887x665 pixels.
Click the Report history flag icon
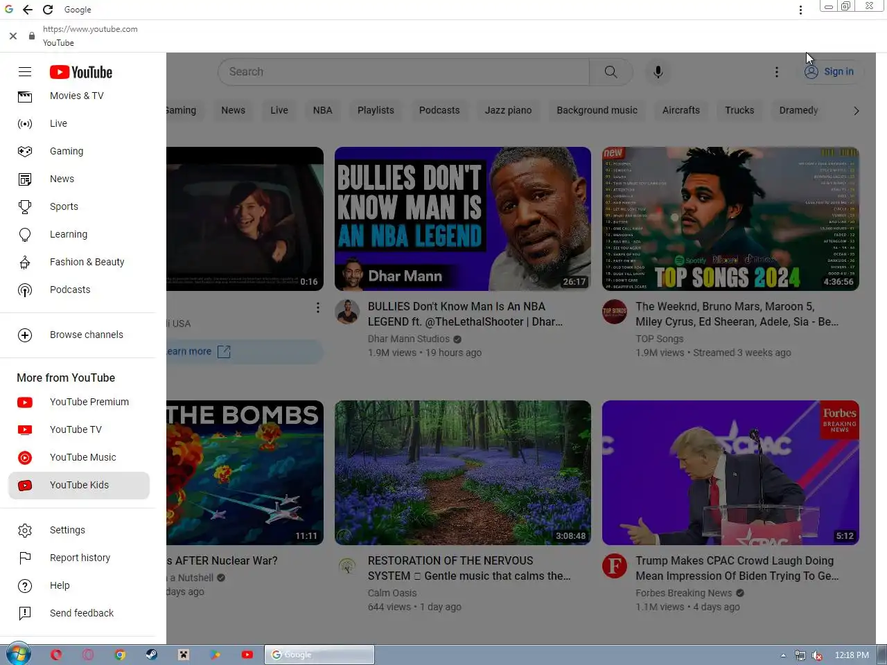click(25, 558)
